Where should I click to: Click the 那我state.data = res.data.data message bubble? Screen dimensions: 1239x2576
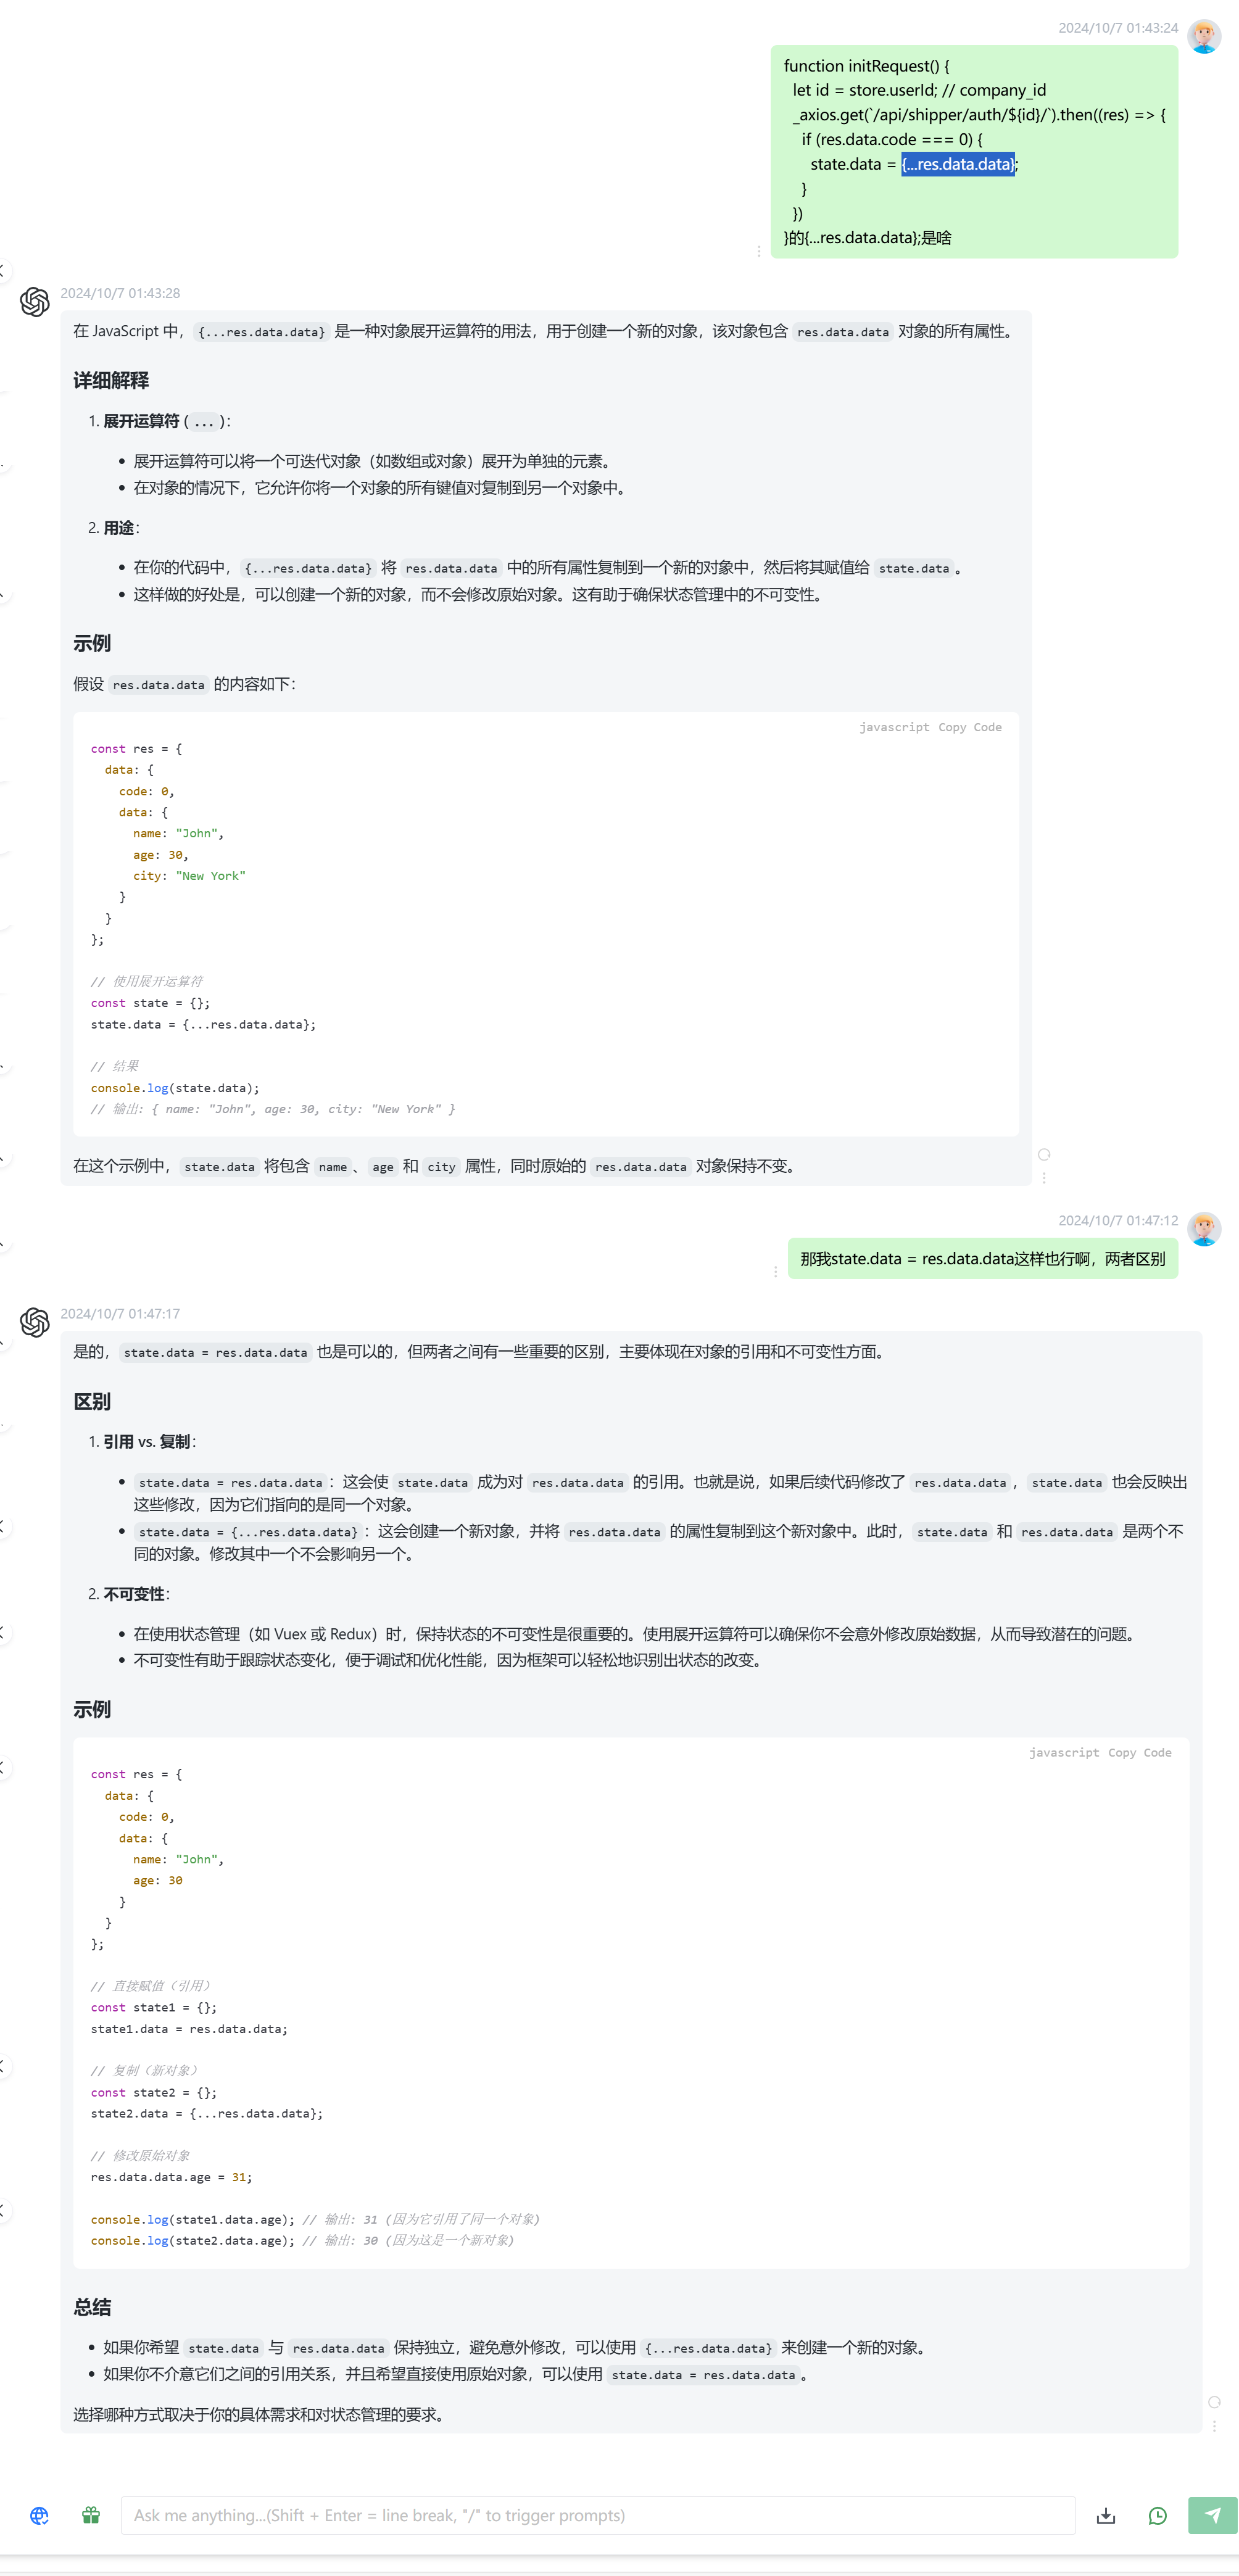[983, 1258]
